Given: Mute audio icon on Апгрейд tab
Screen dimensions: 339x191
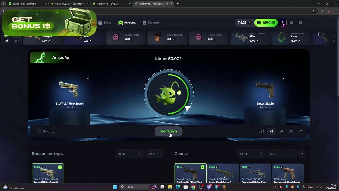Looking at the screenshot, I should click(167, 4).
